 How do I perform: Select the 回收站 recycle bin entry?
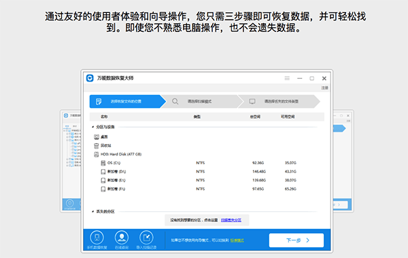106,145
